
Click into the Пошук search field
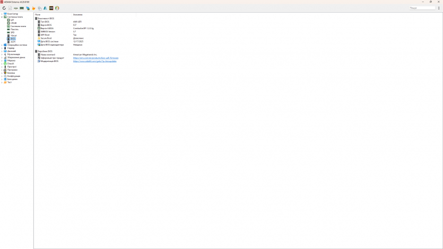click(x=422, y=8)
